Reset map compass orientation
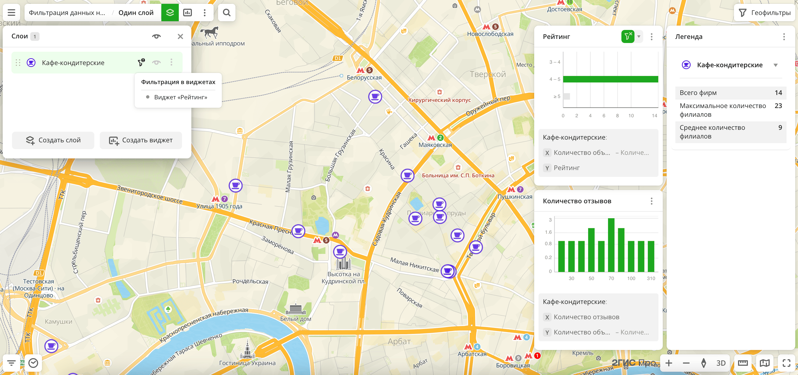798x375 pixels. tap(703, 363)
